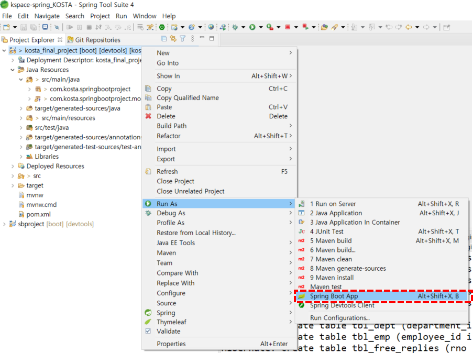The height and width of the screenshot is (353, 473).
Task: Open the Debug dropdown arrow
Action: click(243, 27)
